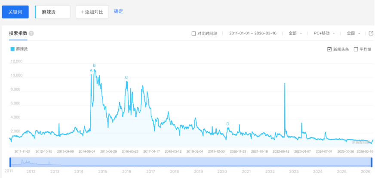Click news marker C on the chart
The image size is (375, 178).
(126, 77)
